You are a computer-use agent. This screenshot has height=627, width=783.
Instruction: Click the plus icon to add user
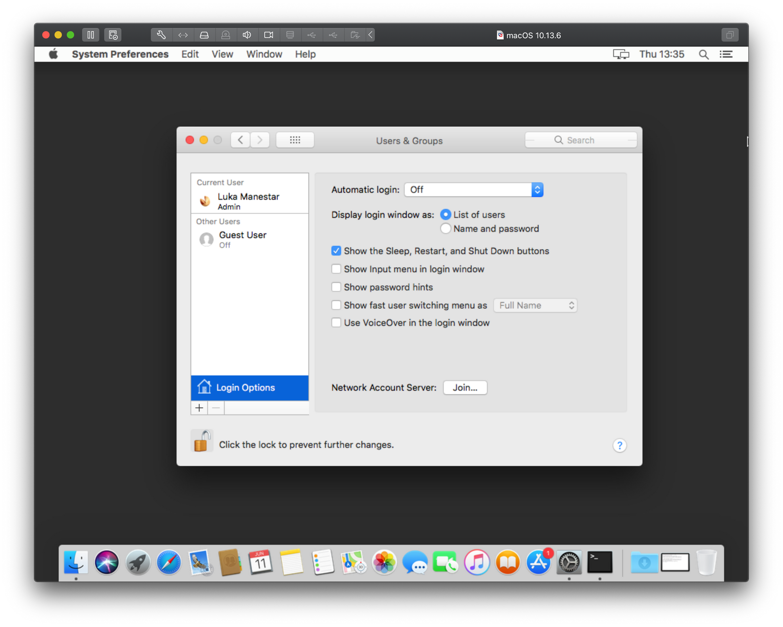click(x=199, y=408)
